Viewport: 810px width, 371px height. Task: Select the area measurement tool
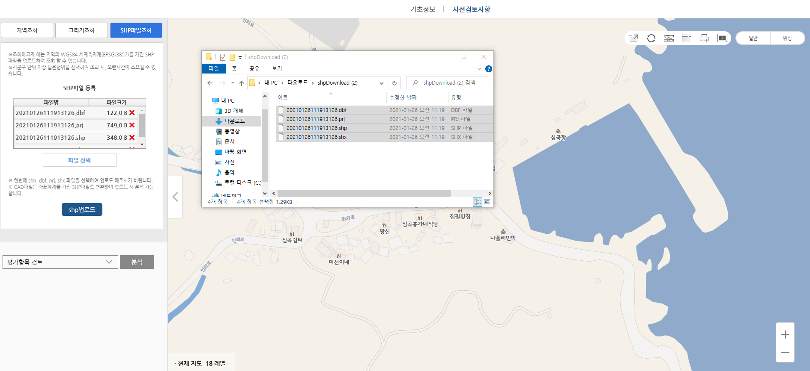[686, 38]
